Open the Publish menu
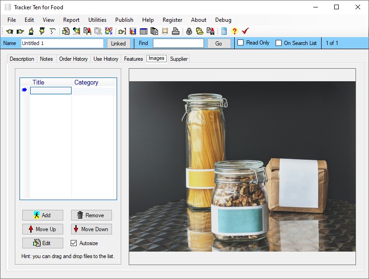The image size is (369, 279). (124, 20)
